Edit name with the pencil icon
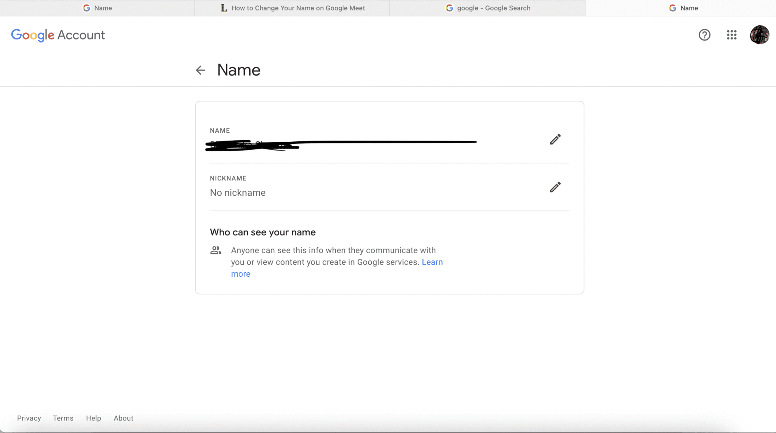 pyautogui.click(x=555, y=140)
